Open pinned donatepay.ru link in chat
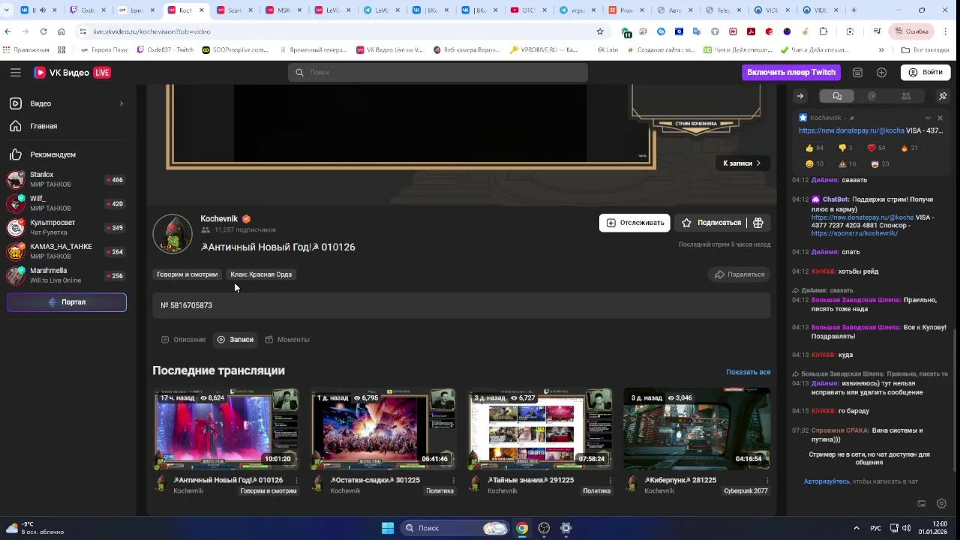 (851, 130)
